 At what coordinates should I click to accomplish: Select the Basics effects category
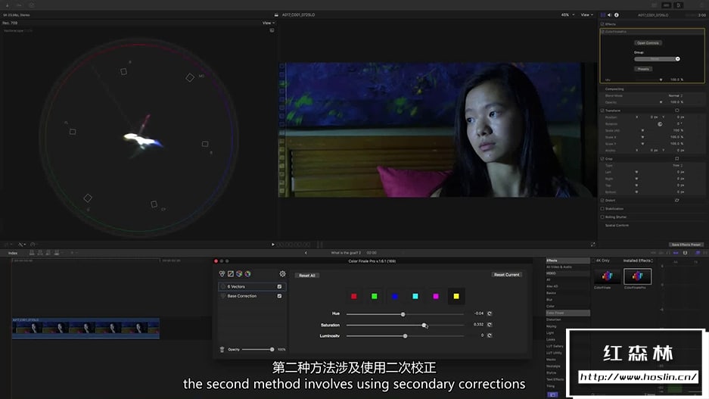coord(551,293)
